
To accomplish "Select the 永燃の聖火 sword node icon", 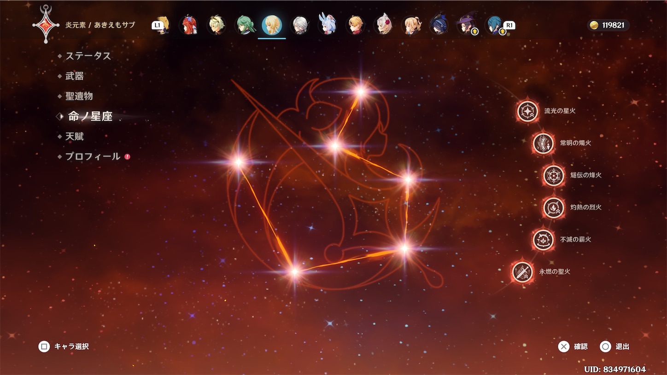I will pyautogui.click(x=523, y=271).
